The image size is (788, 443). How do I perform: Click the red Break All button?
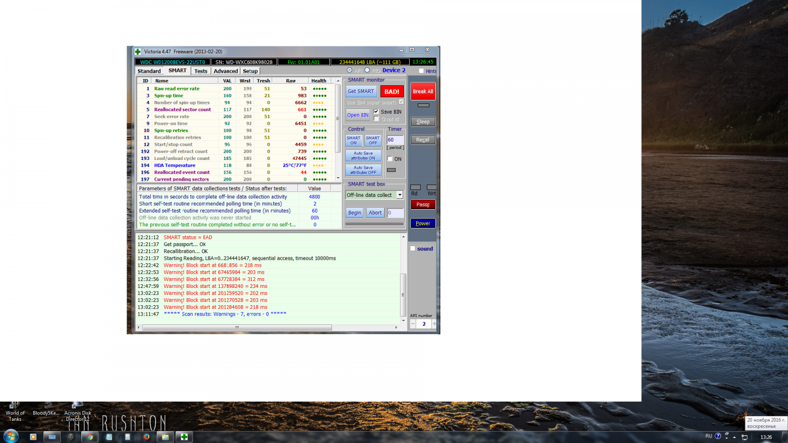click(x=423, y=92)
